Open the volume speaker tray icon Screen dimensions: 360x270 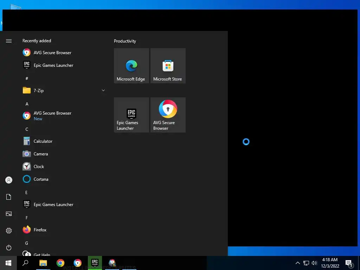(314, 263)
